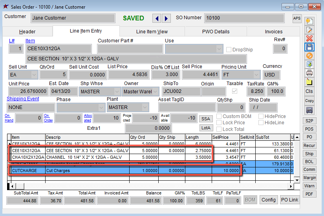Click the Shipping Event link
Image resolution: width=324 pixels, height=216 pixels.
[23, 99]
